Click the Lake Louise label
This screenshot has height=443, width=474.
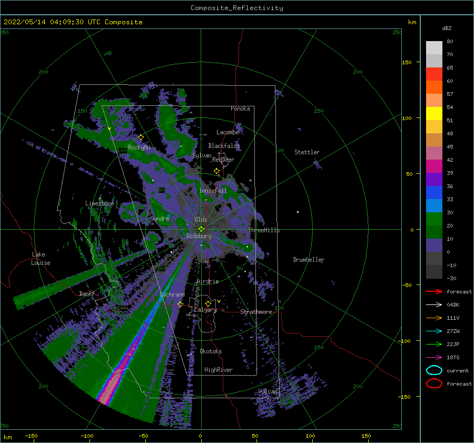(41, 259)
